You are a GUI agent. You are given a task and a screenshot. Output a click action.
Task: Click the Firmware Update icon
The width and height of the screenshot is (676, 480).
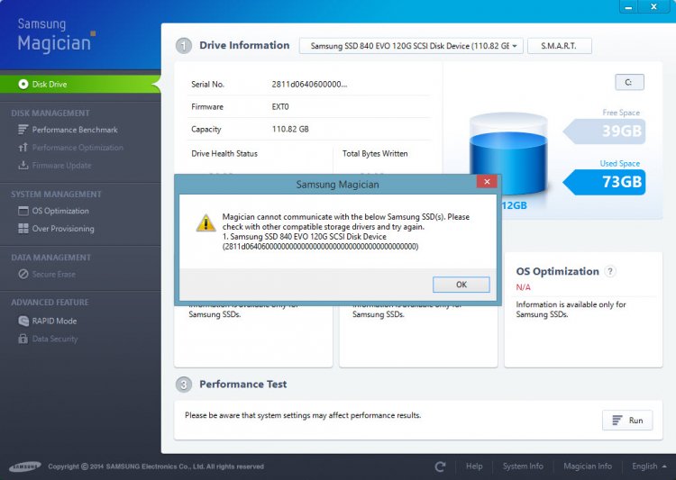click(x=23, y=165)
